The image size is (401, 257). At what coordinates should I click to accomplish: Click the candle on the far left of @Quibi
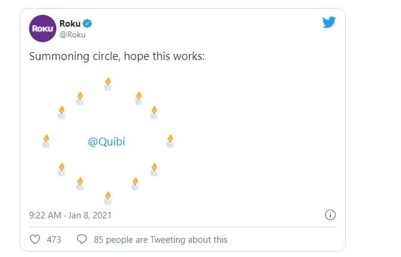coord(46,141)
